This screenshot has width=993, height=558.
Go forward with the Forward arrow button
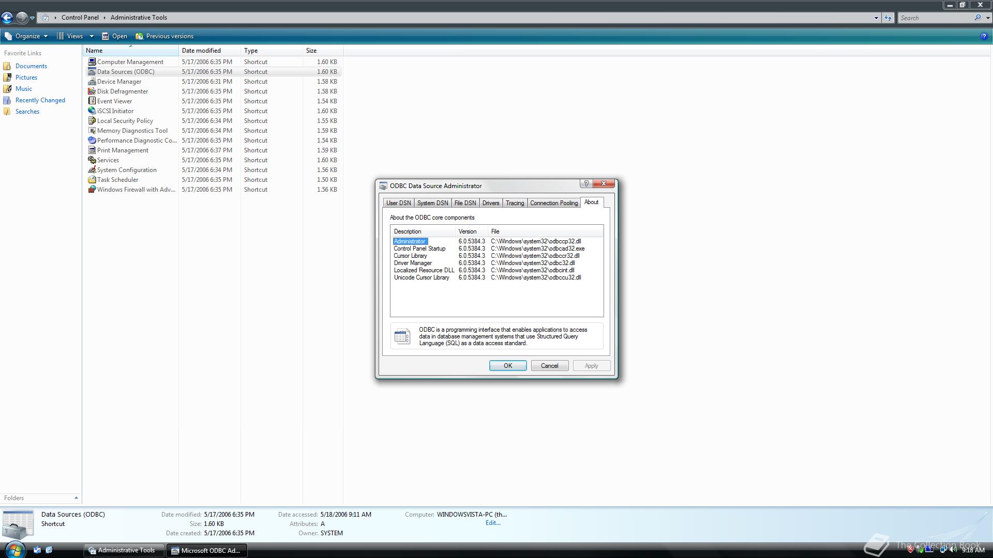[x=22, y=18]
